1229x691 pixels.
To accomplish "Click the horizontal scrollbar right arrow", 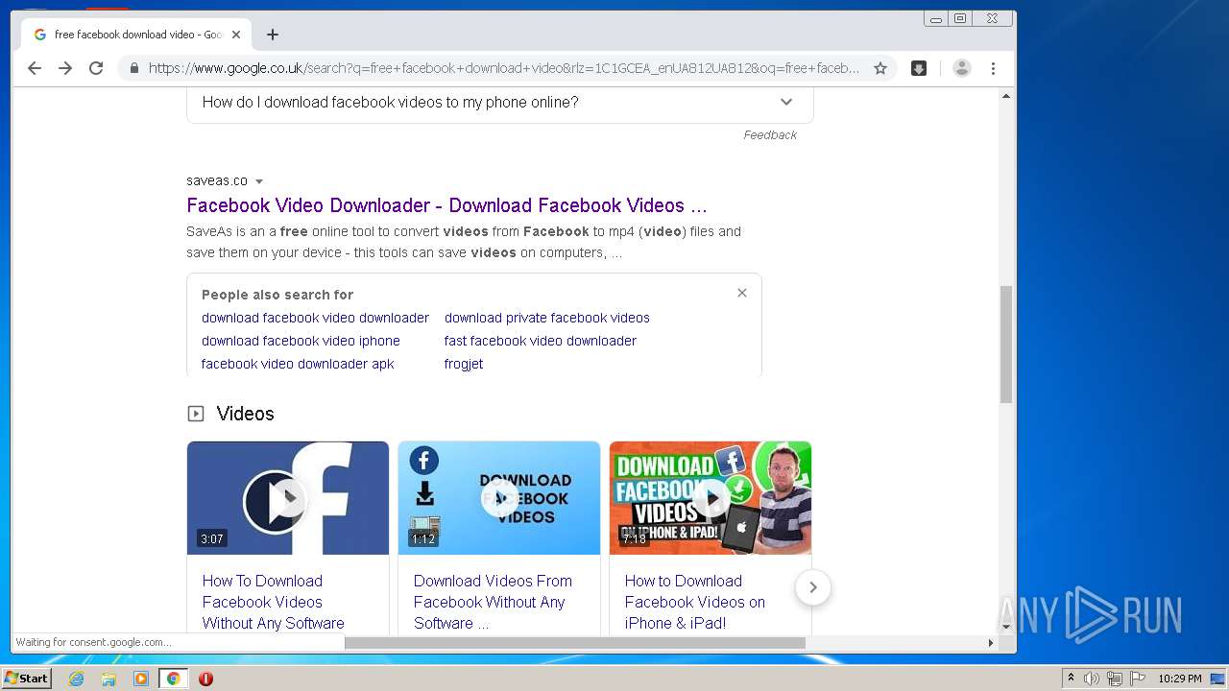I will point(992,642).
